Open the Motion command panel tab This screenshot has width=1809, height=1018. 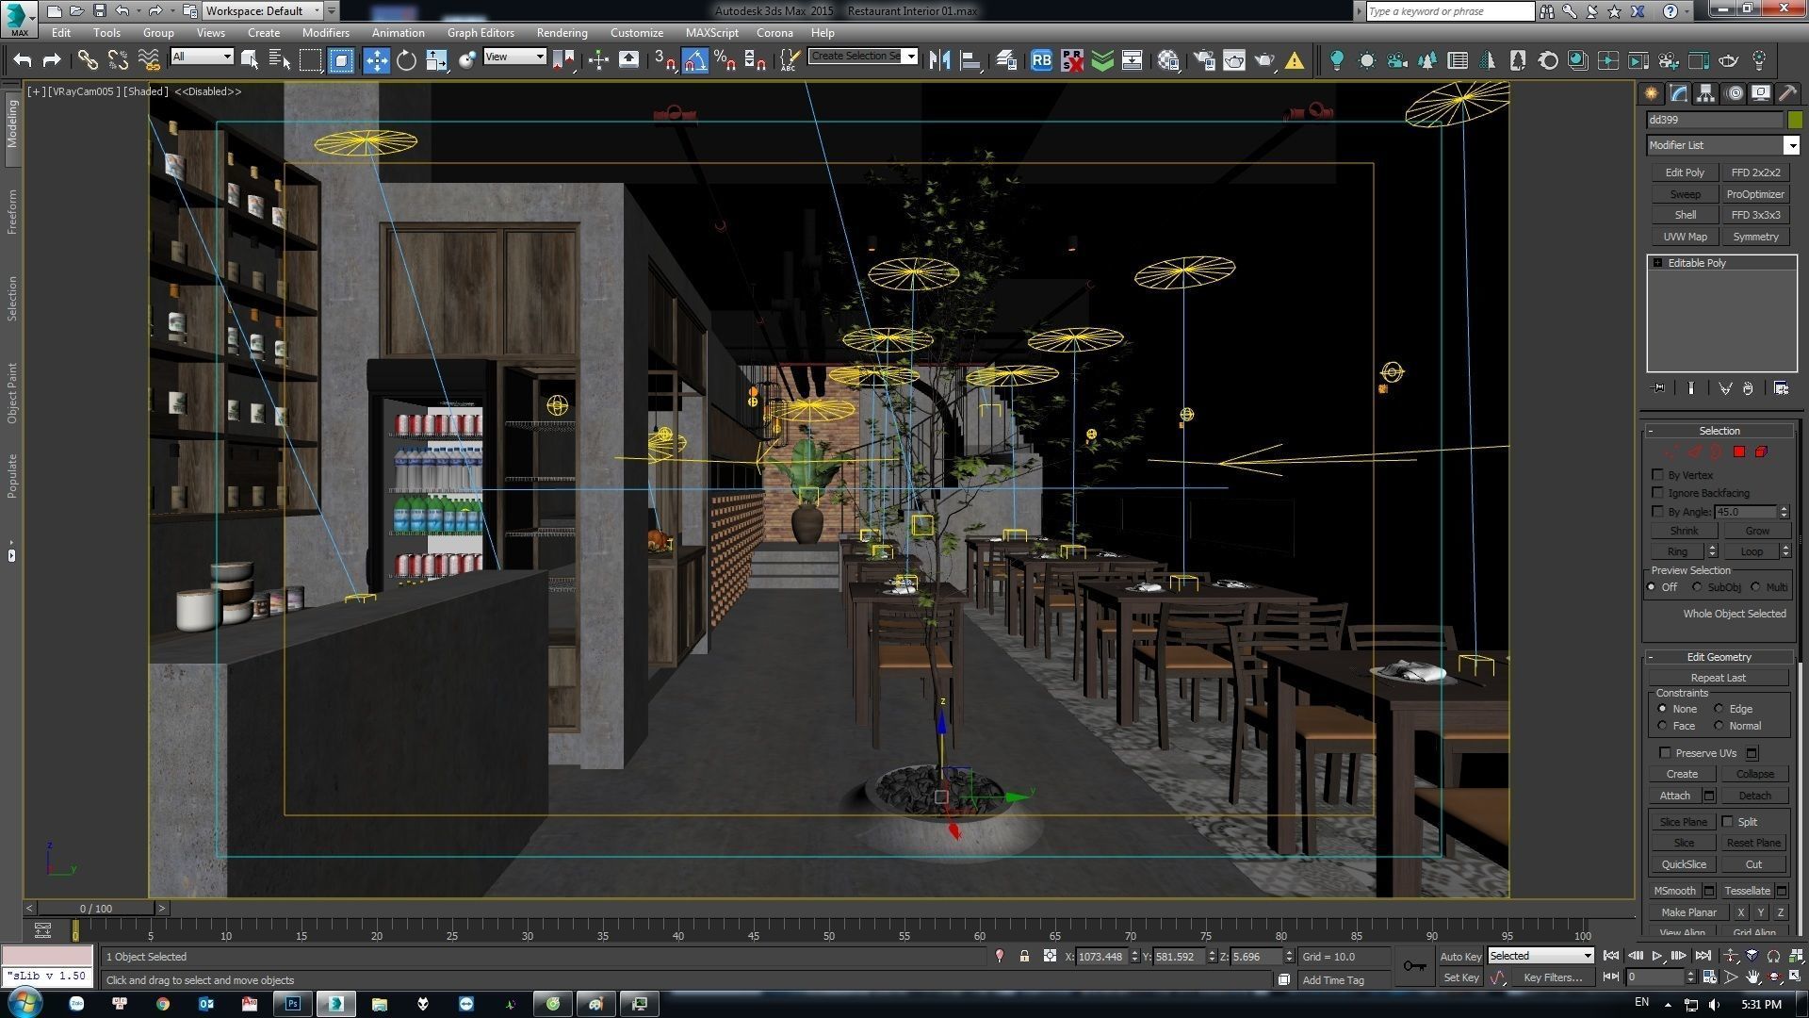pyautogui.click(x=1734, y=93)
